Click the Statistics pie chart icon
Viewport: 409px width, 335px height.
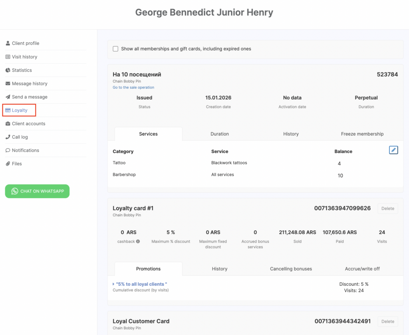8,70
